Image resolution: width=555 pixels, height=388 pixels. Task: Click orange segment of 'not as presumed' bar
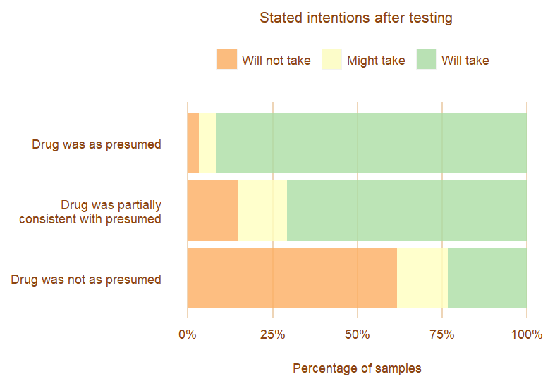point(292,278)
